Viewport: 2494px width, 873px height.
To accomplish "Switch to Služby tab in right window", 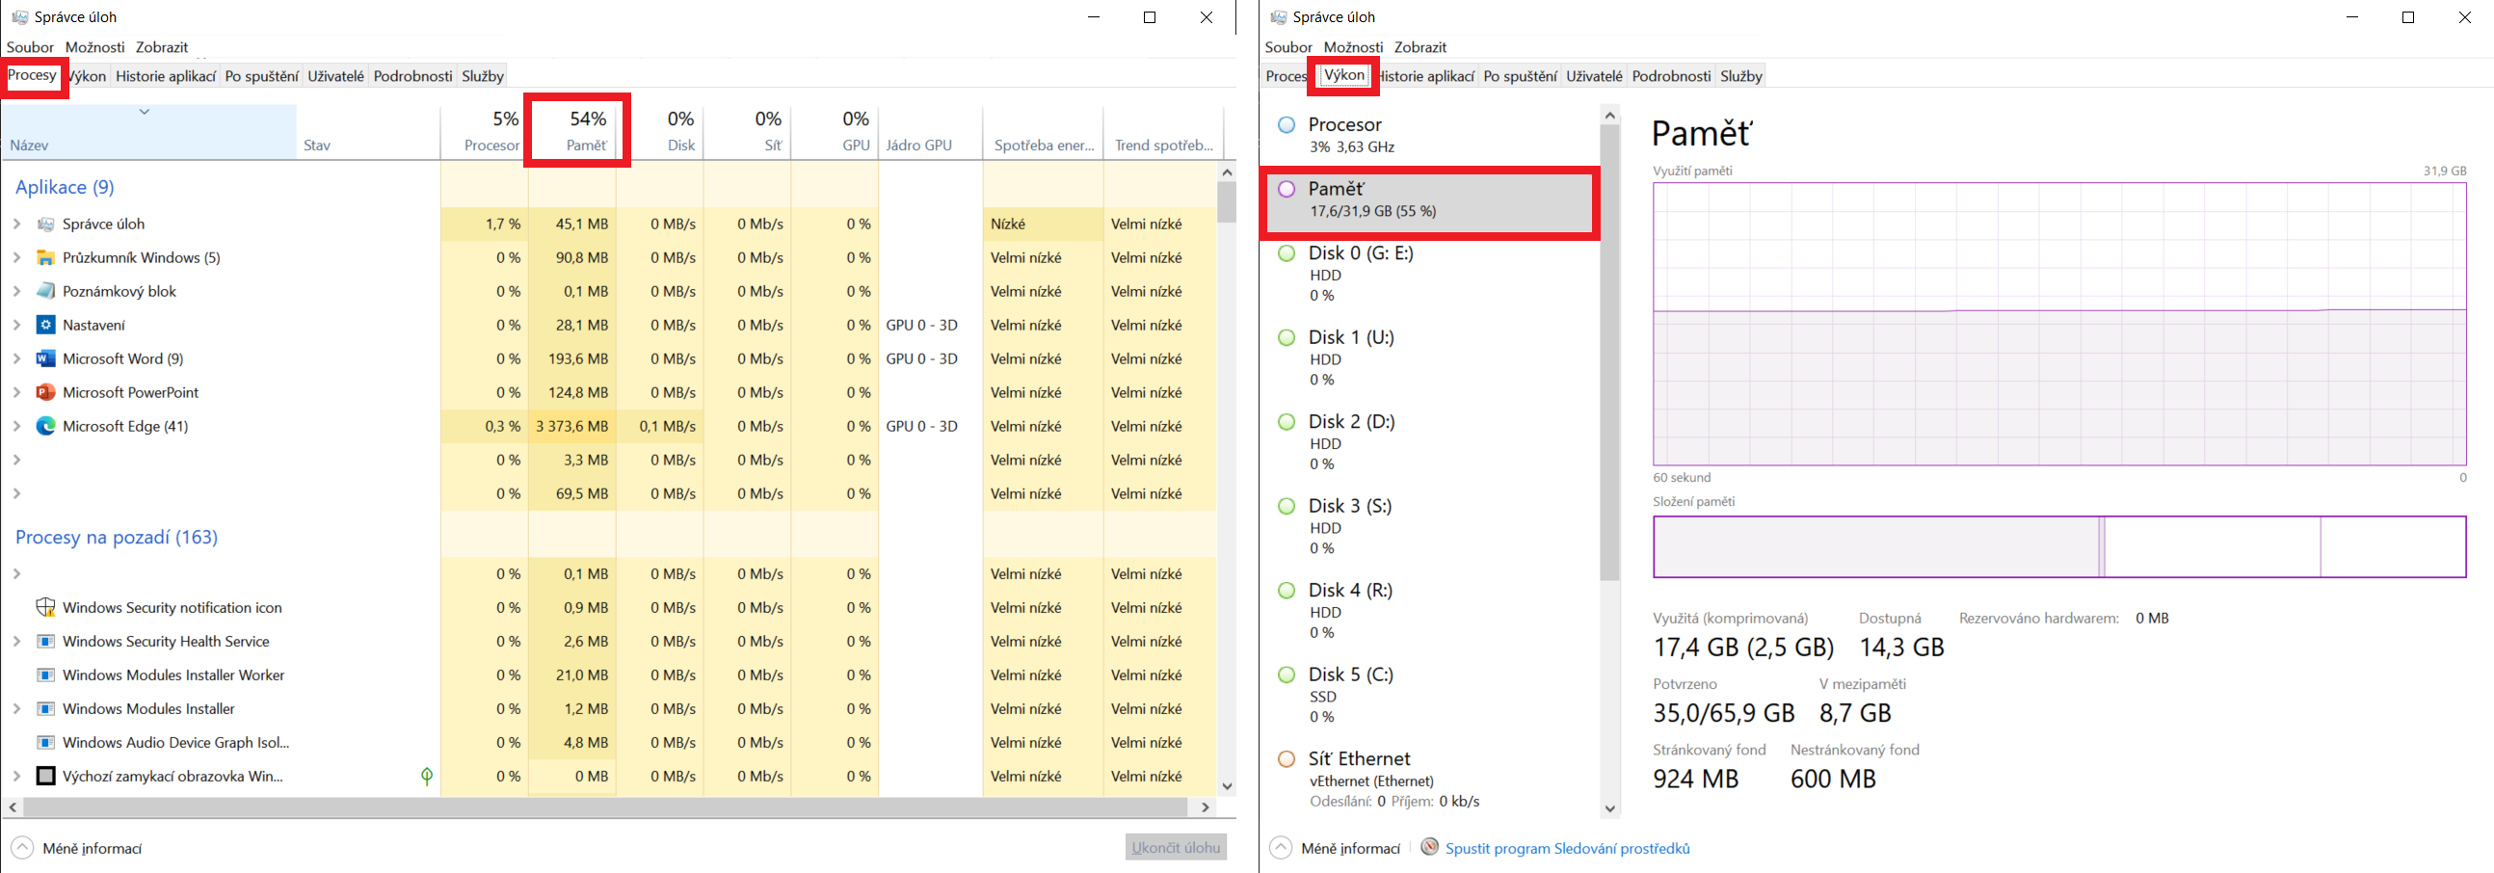I will [1740, 75].
